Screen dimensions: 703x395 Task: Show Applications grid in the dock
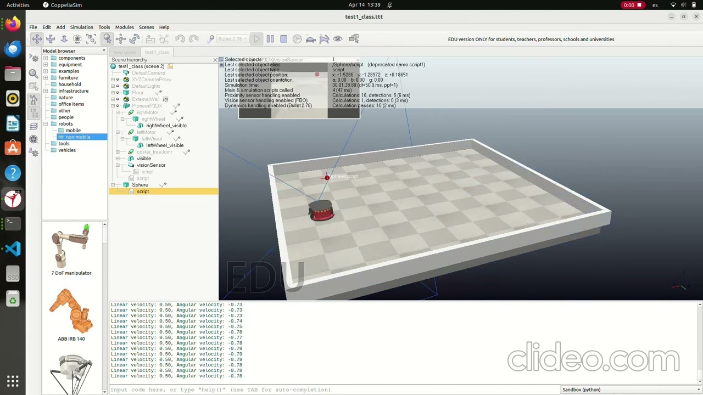tap(13, 381)
